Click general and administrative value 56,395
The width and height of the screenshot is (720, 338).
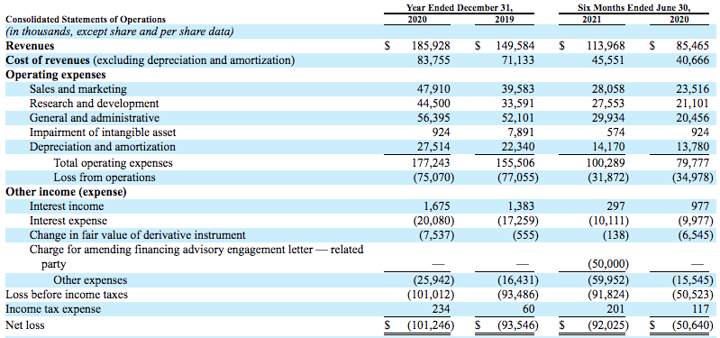click(x=433, y=117)
